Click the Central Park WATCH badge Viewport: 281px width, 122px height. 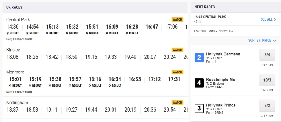(x=177, y=19)
